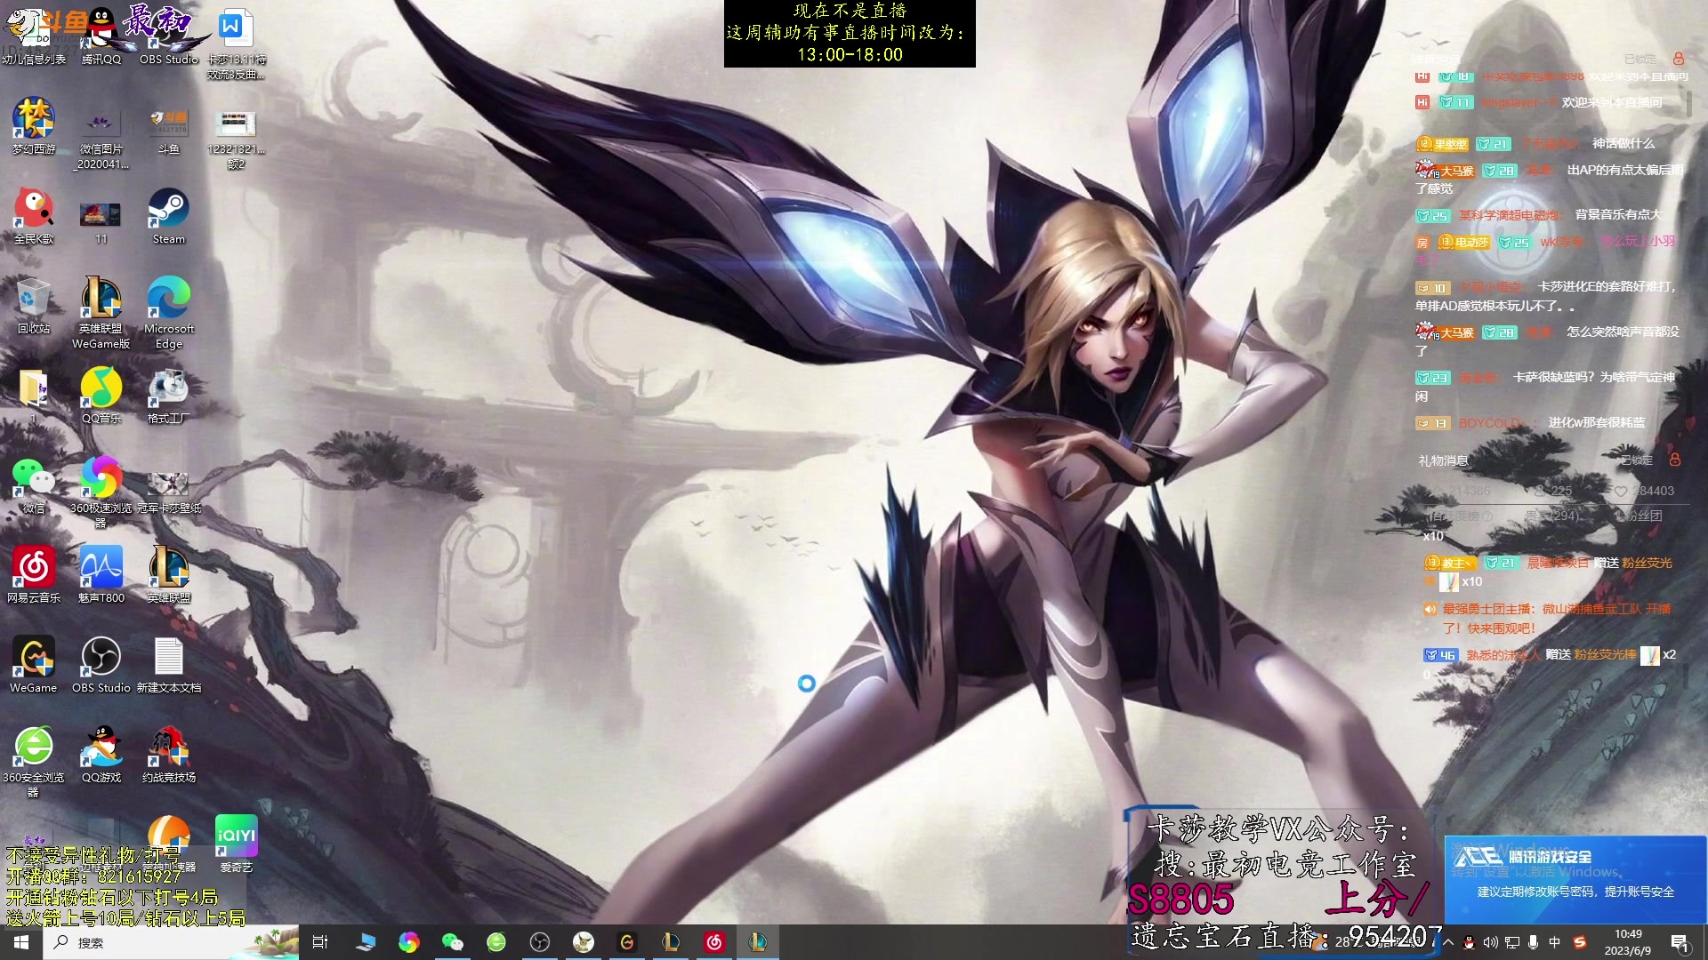The image size is (1708, 960).
Task: Open 魅声T800 sound card app
Action: coord(101,575)
